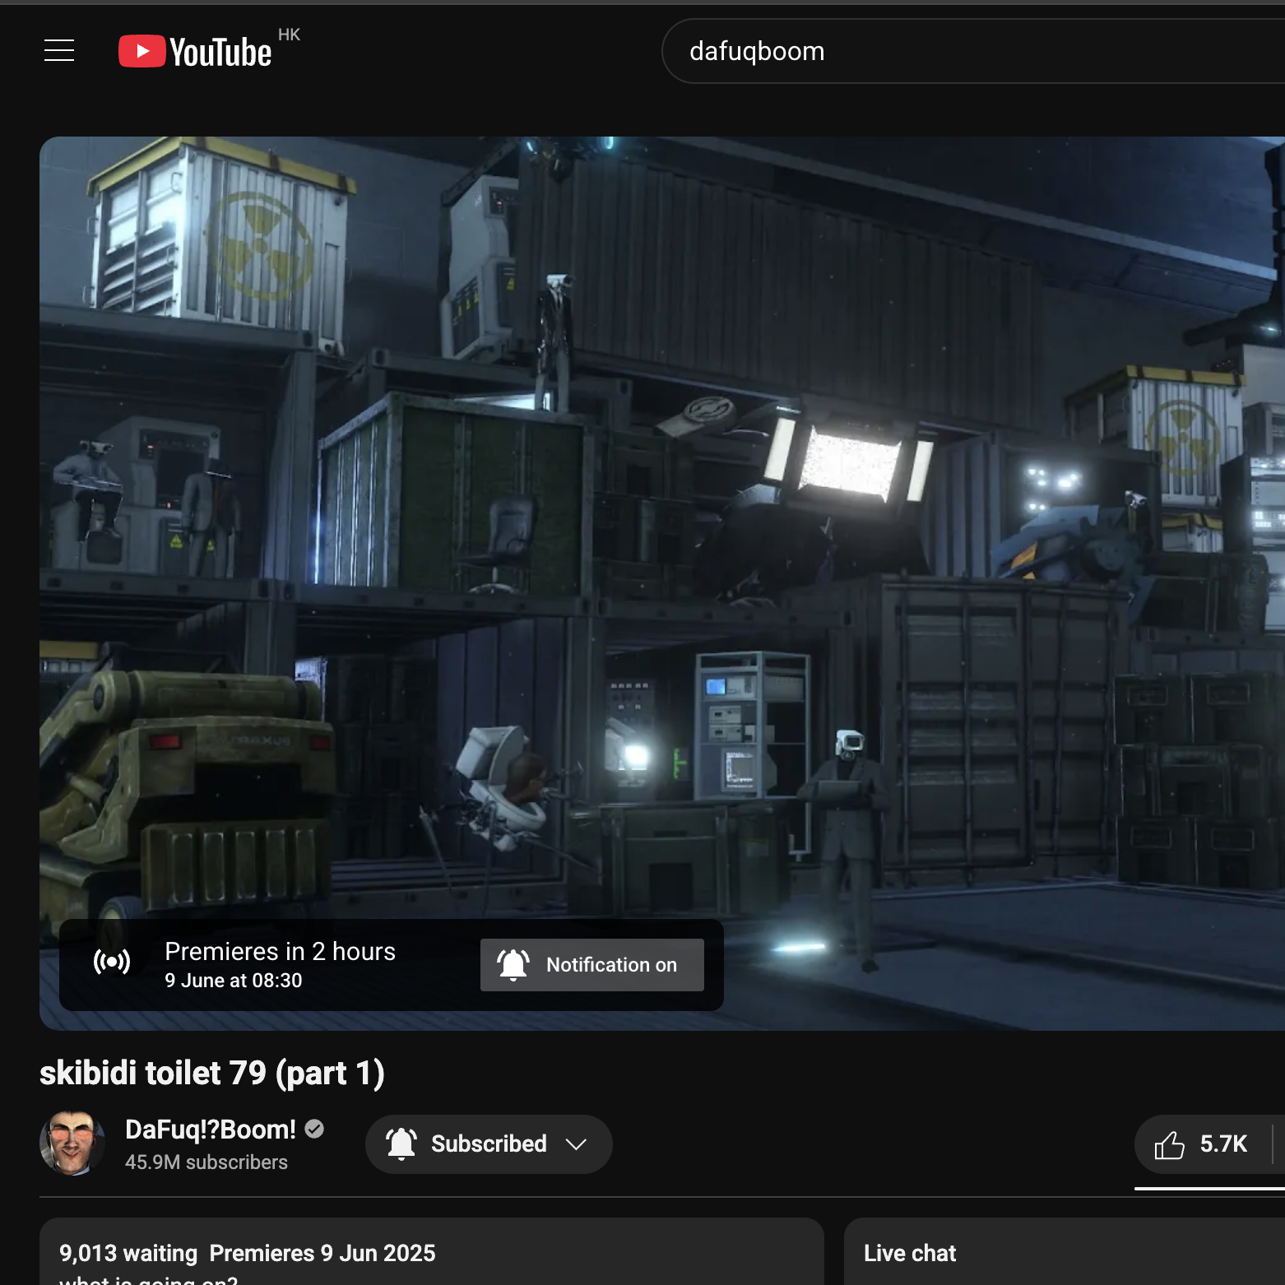The image size is (1285, 1285).
Task: Go to YouTube home via logo
Action: (196, 51)
